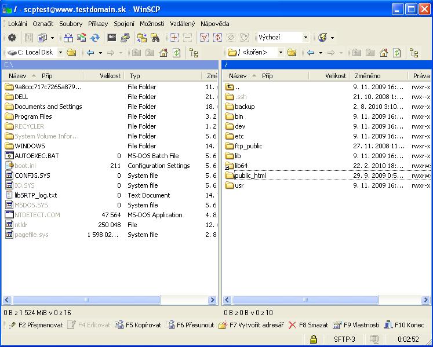Open the Možnosti menu

[x=152, y=24]
